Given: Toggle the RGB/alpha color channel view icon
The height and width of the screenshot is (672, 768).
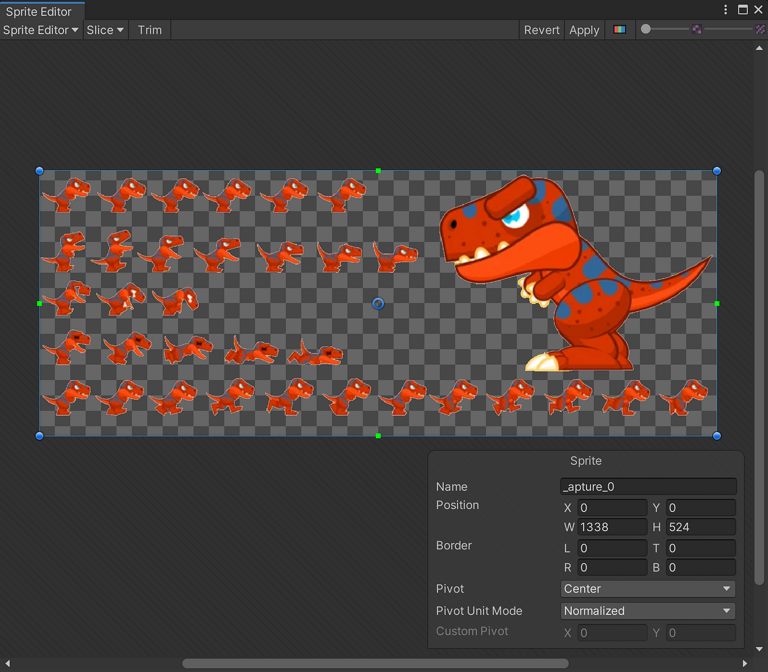Looking at the screenshot, I should (x=620, y=30).
